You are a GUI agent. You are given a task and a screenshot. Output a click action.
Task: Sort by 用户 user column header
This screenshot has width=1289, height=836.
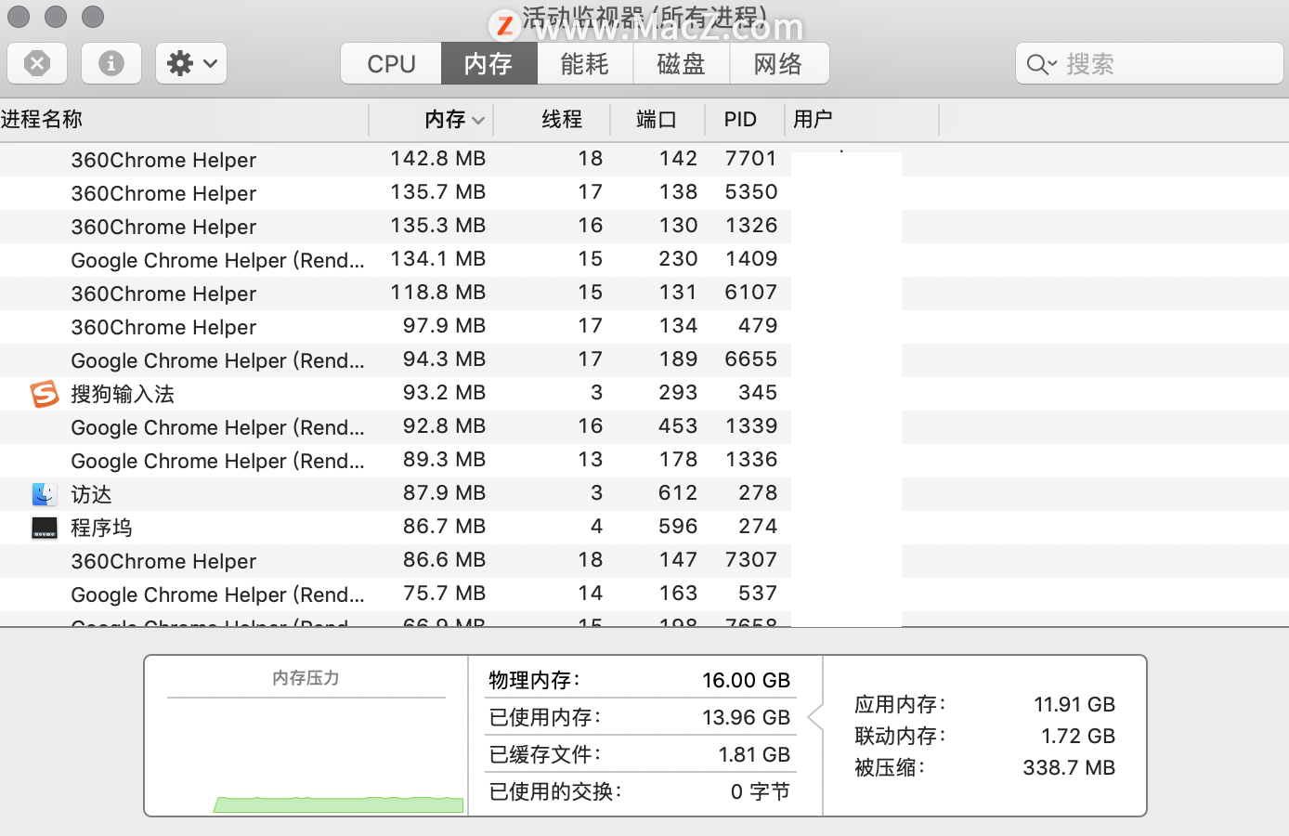(x=863, y=119)
